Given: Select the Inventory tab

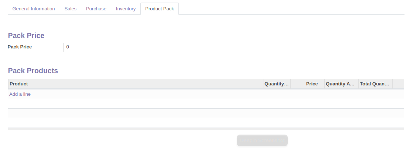Looking at the screenshot, I should tap(126, 9).
